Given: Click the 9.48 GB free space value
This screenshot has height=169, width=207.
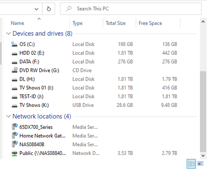Looking at the screenshot, I should (x=169, y=105).
